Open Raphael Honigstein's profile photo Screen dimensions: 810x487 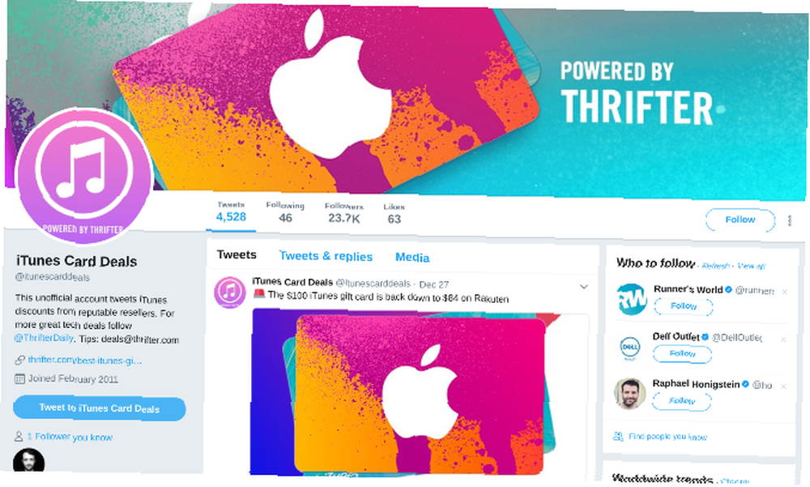click(x=629, y=394)
